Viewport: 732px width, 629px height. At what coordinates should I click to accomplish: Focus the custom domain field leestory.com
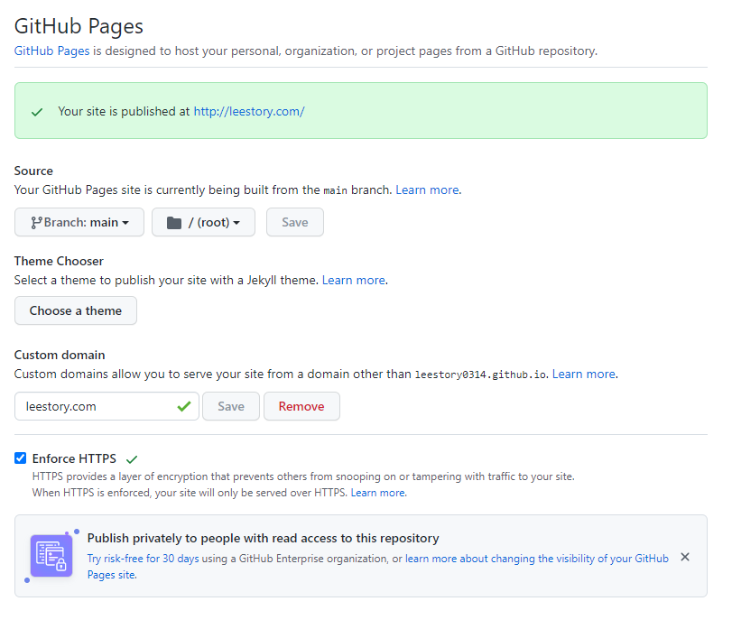pyautogui.click(x=107, y=406)
